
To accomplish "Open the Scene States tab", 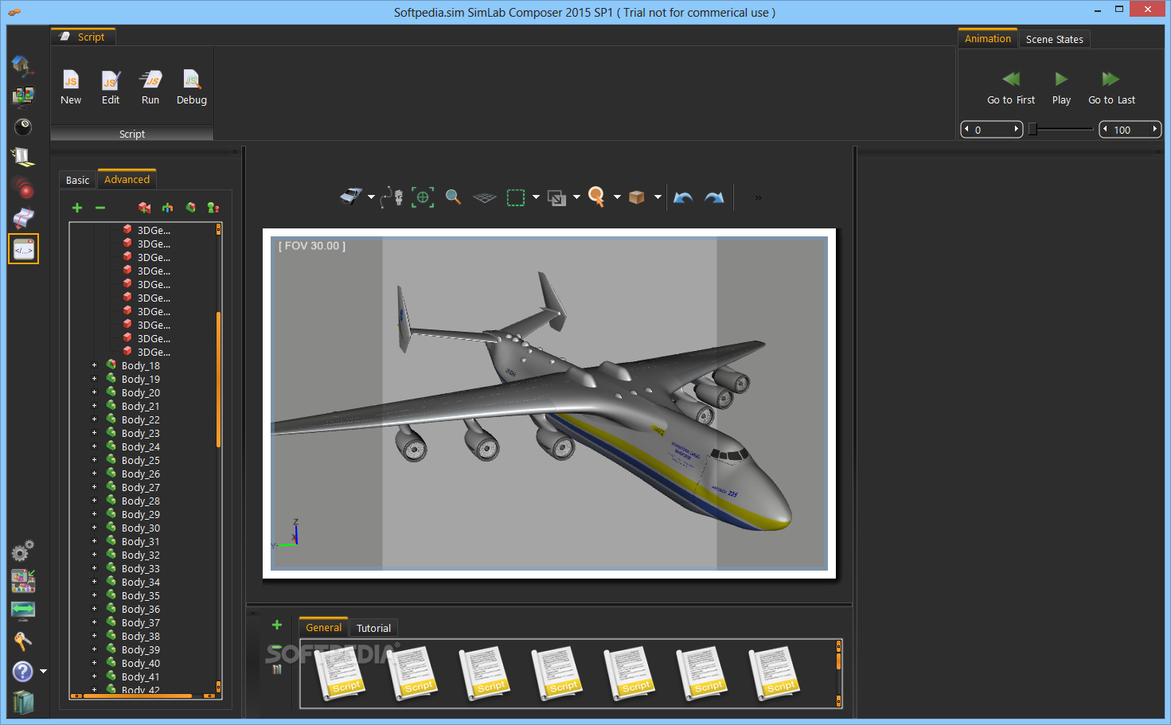I will pyautogui.click(x=1054, y=39).
